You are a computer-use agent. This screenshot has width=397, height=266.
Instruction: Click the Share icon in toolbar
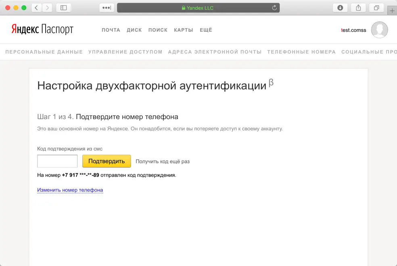pyautogui.click(x=358, y=8)
